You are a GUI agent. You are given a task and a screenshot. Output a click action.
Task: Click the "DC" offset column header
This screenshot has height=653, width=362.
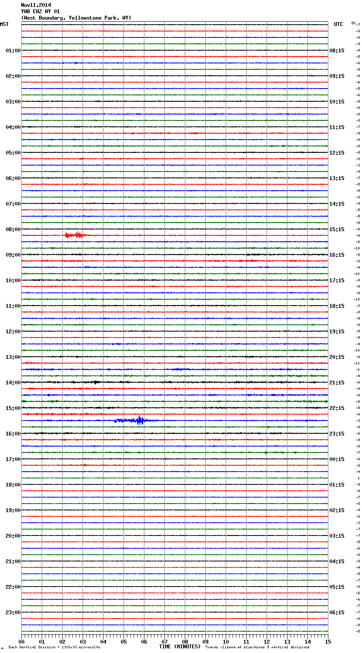tap(353, 23)
